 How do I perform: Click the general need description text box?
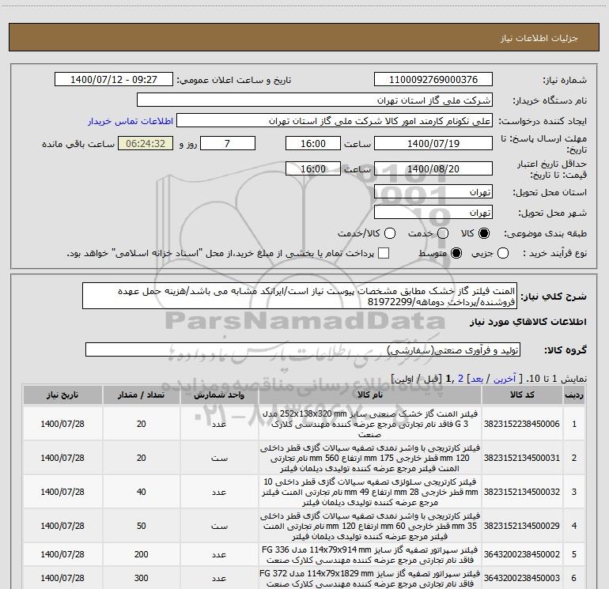[x=300, y=296]
